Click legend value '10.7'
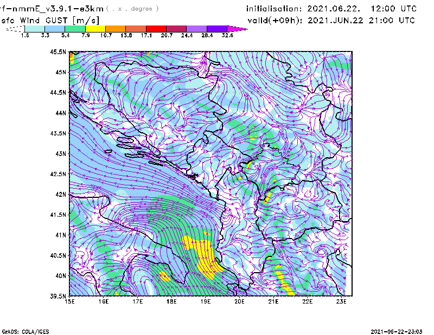The image size is (434, 335). [x=106, y=35]
